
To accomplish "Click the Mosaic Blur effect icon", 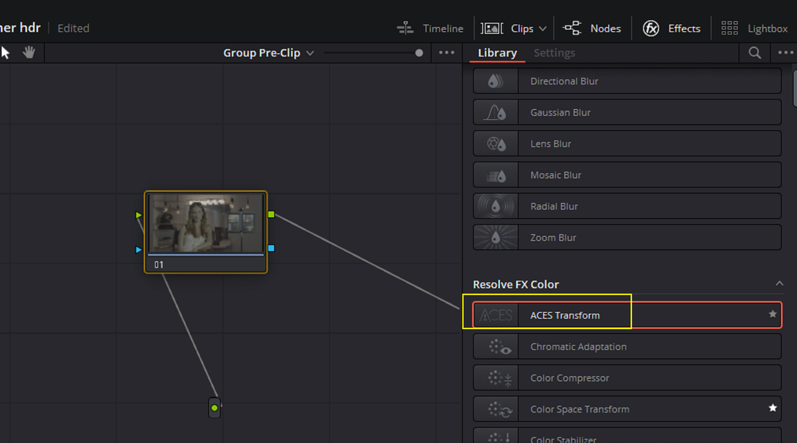I will [x=496, y=175].
